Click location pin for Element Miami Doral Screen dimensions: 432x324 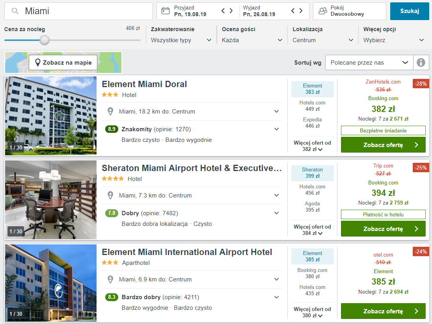[110, 111]
